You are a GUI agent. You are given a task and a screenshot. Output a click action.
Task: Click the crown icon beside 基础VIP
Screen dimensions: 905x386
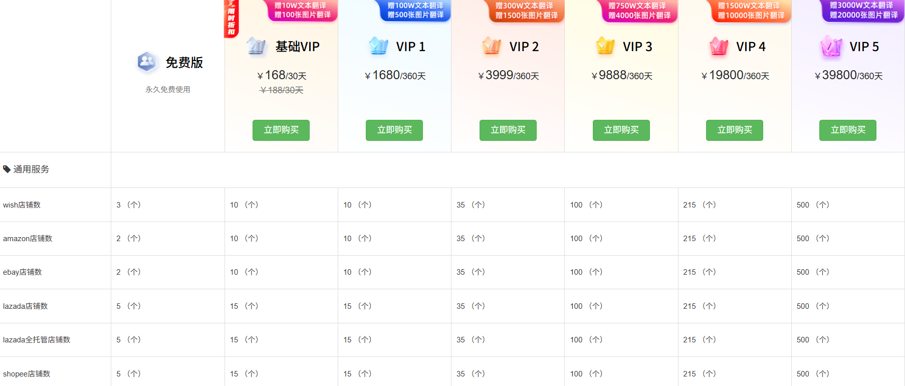tap(257, 46)
